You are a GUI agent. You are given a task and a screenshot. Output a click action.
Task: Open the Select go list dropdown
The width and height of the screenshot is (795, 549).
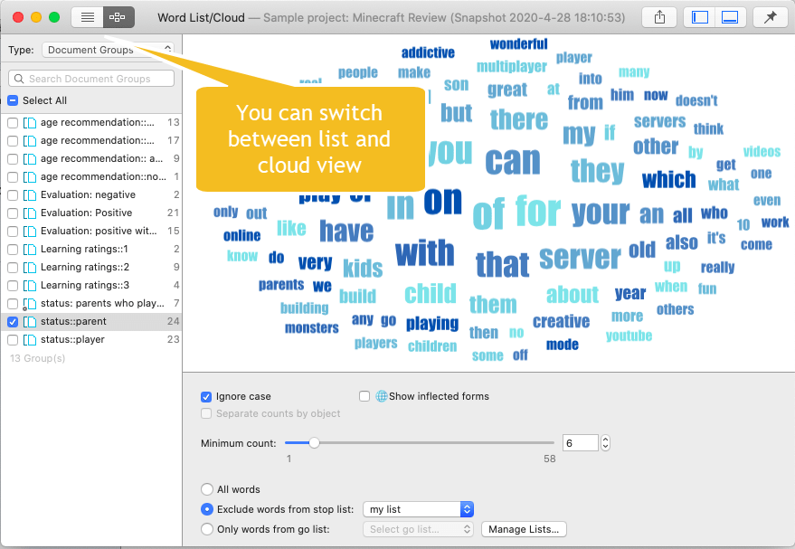pyautogui.click(x=418, y=529)
